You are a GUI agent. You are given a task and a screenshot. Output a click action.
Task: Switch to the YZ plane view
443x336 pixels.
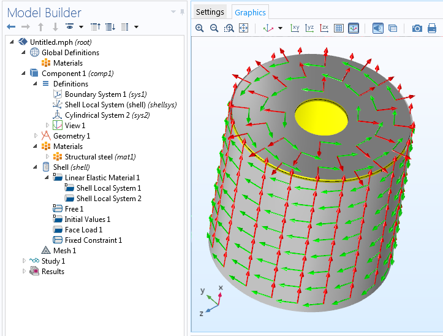coord(309,28)
